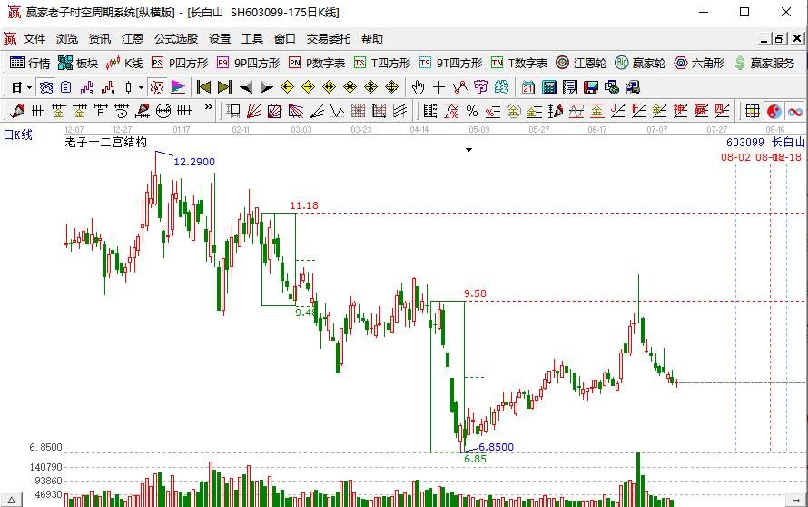
Task: Open the 赢家轮 wheel
Action: [x=640, y=63]
